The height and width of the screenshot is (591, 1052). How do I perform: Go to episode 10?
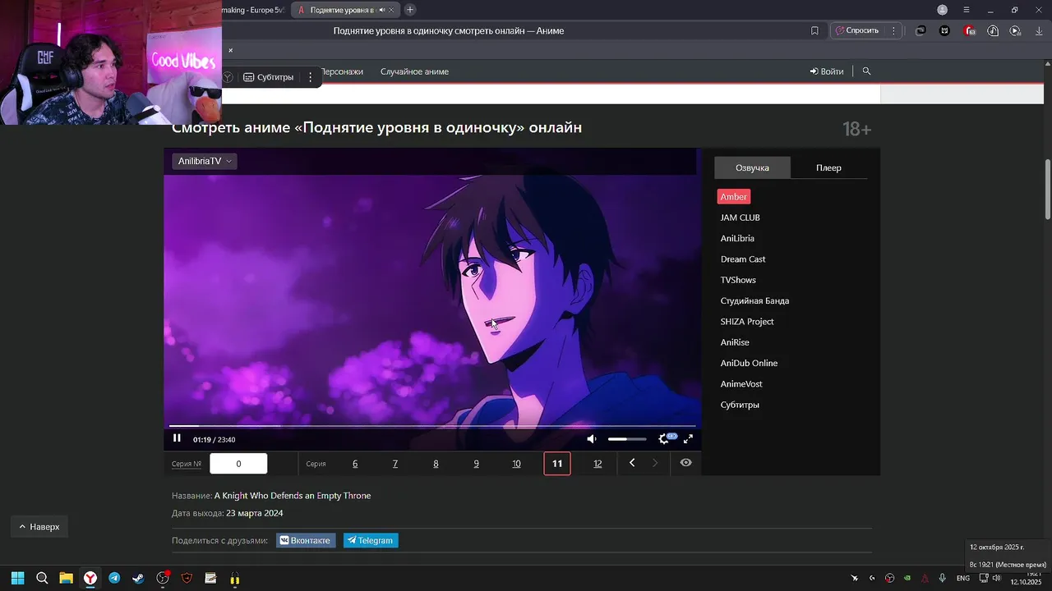(x=516, y=464)
